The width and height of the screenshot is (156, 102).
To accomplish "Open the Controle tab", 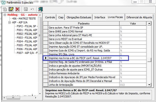I will pyautogui.click(x=50, y=17).
